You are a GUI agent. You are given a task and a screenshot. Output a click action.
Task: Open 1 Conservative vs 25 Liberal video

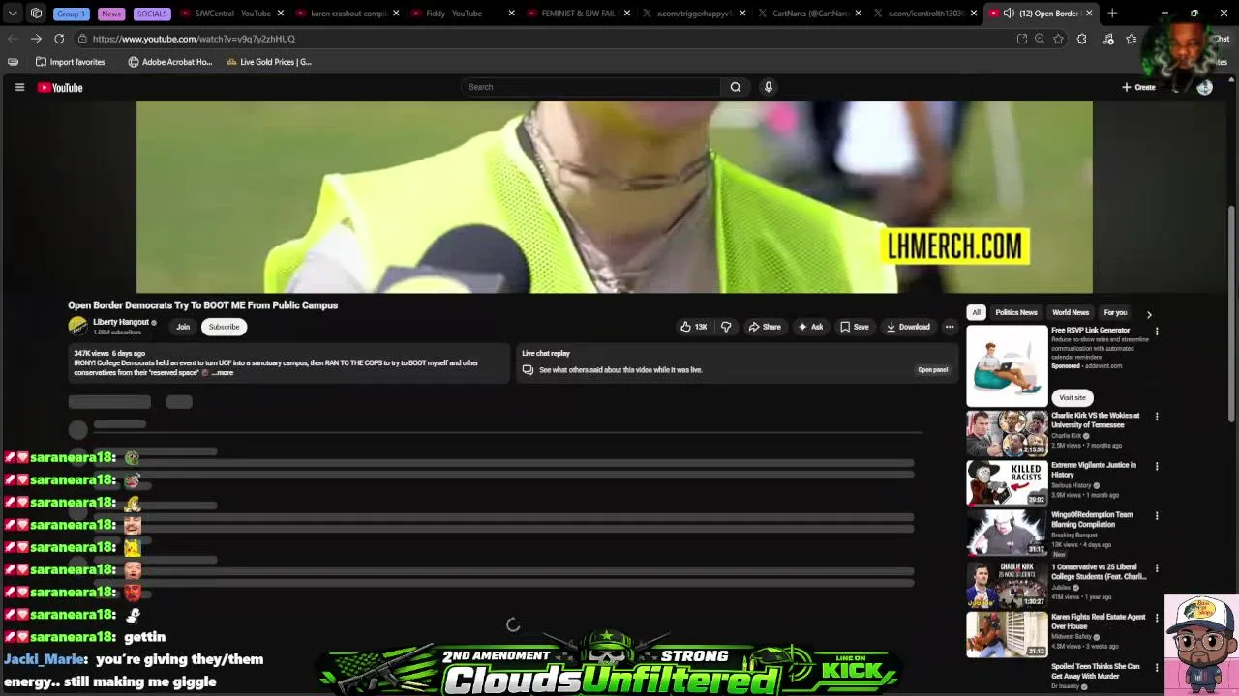(1007, 584)
